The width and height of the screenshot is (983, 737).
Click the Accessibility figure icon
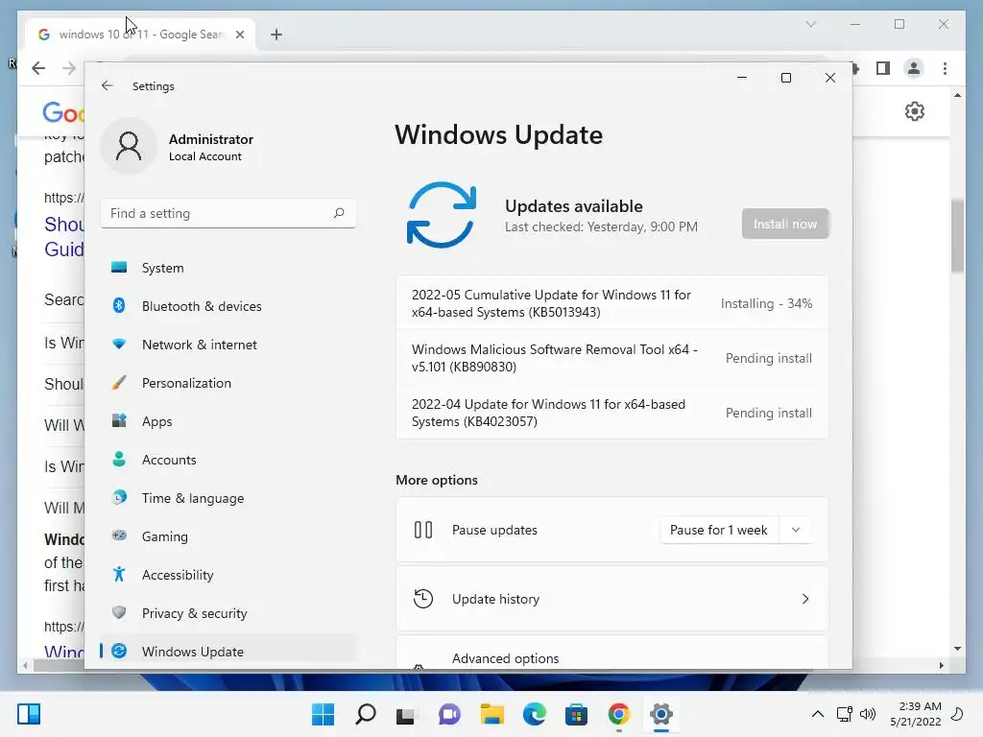point(119,574)
